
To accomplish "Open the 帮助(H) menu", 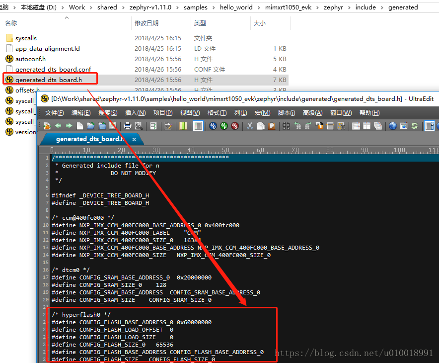I will (369, 113).
